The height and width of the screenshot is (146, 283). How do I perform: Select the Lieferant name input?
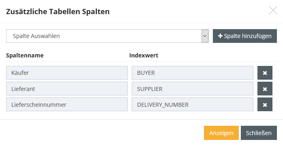[x=67, y=89]
